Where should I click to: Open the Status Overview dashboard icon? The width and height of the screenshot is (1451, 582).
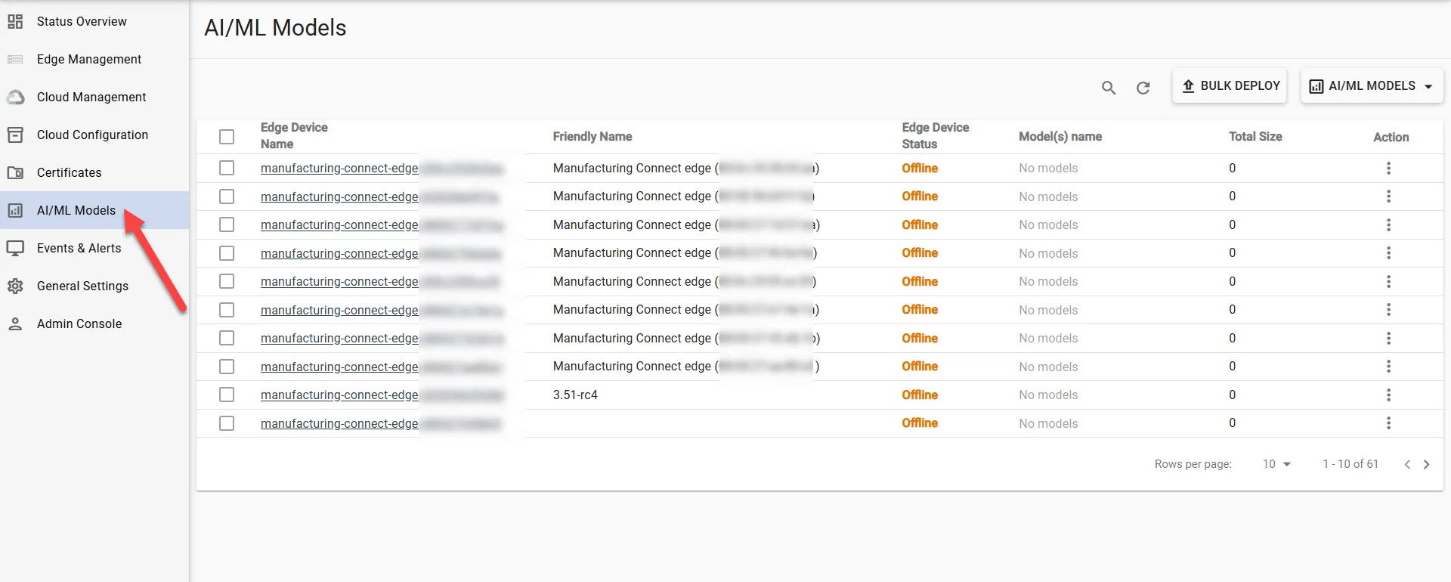(15, 22)
